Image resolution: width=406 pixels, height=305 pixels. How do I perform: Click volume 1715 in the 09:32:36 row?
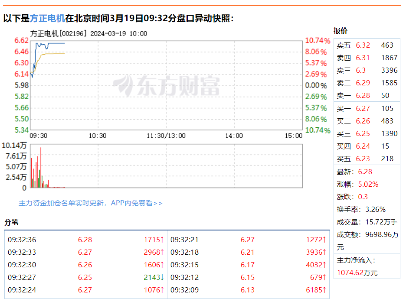click(x=154, y=240)
